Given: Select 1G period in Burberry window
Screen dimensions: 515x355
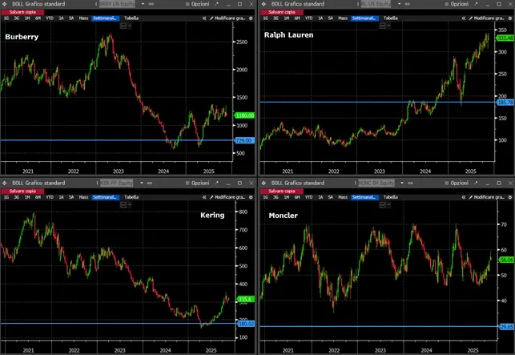Looking at the screenshot, I should 6,18.
